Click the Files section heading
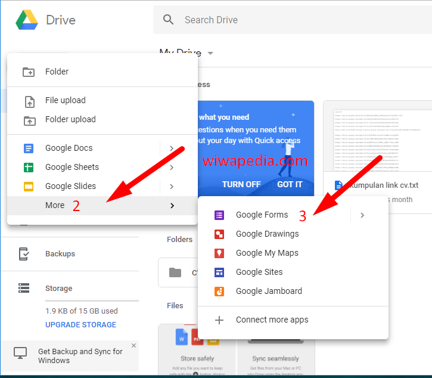Image resolution: width=432 pixels, height=378 pixels. coord(175,305)
